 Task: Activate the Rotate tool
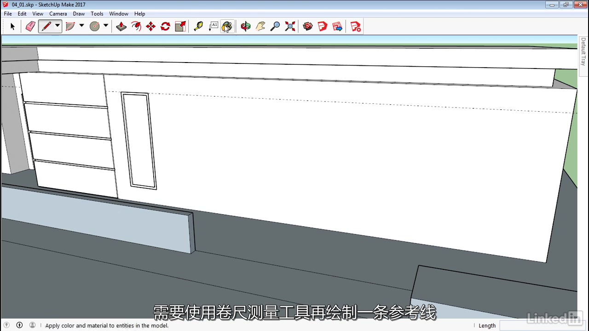[x=165, y=26]
